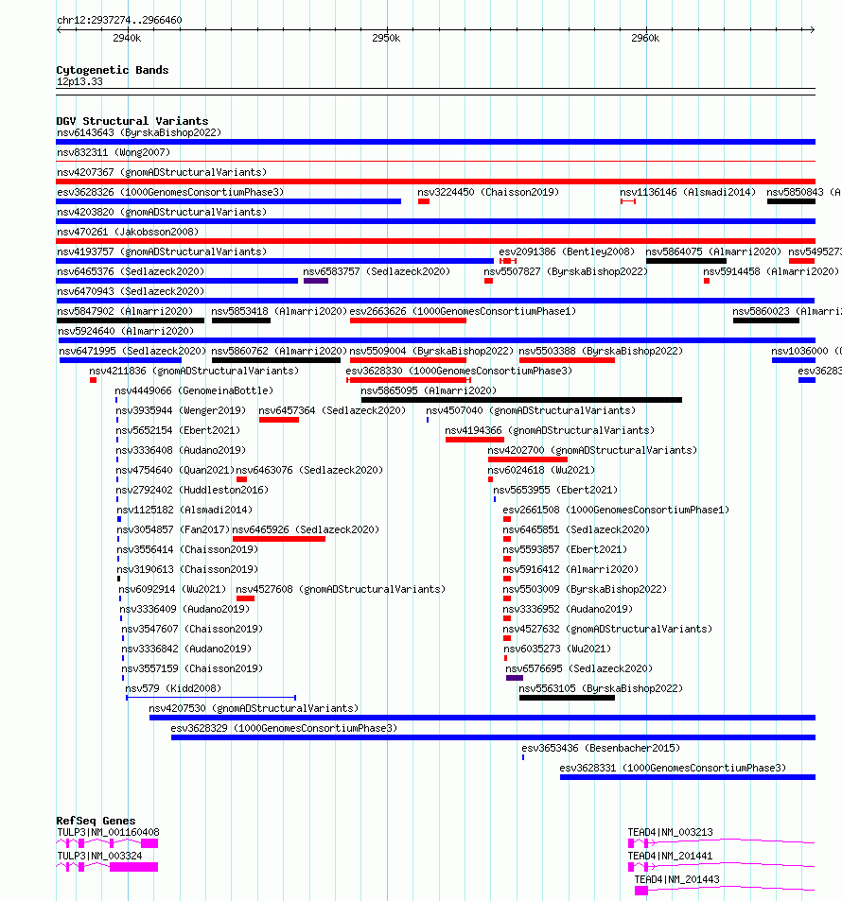Screen dimensions: 842x901
Task: Select the nsv832311 (Wong2007) variant label
Action: tap(114, 152)
